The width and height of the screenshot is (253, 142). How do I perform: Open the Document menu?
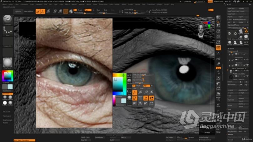24,4
